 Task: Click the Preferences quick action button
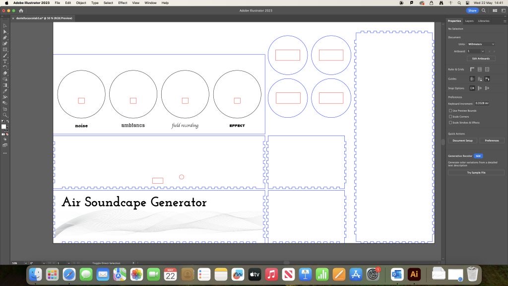pyautogui.click(x=492, y=141)
